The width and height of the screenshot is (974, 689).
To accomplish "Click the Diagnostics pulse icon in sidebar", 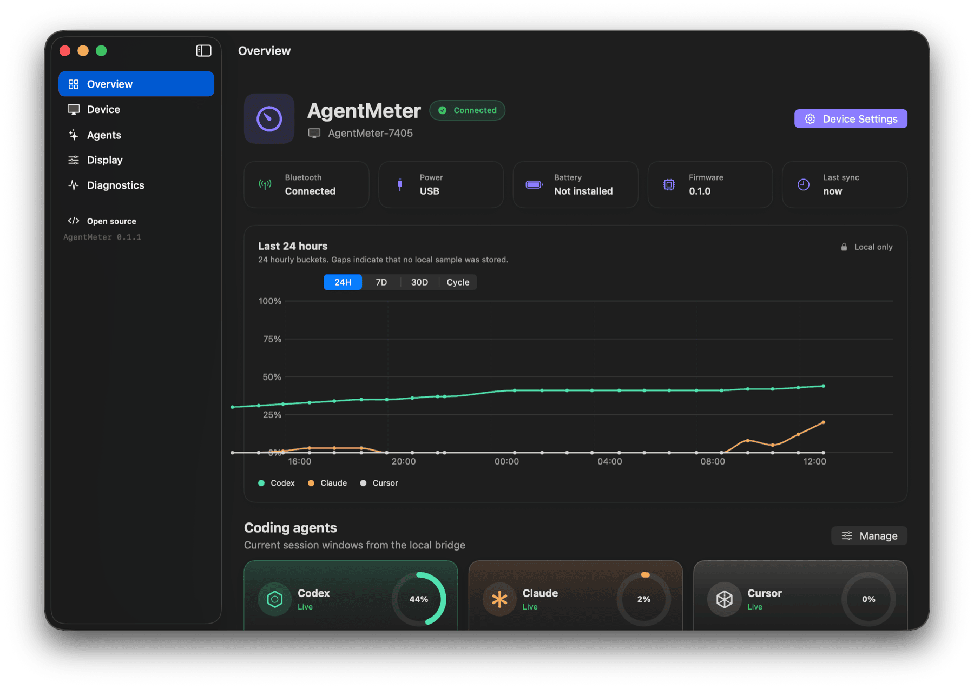I will [x=74, y=186].
